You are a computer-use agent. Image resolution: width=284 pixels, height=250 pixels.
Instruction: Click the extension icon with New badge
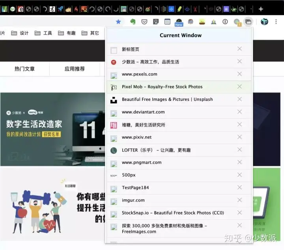(x=179, y=22)
